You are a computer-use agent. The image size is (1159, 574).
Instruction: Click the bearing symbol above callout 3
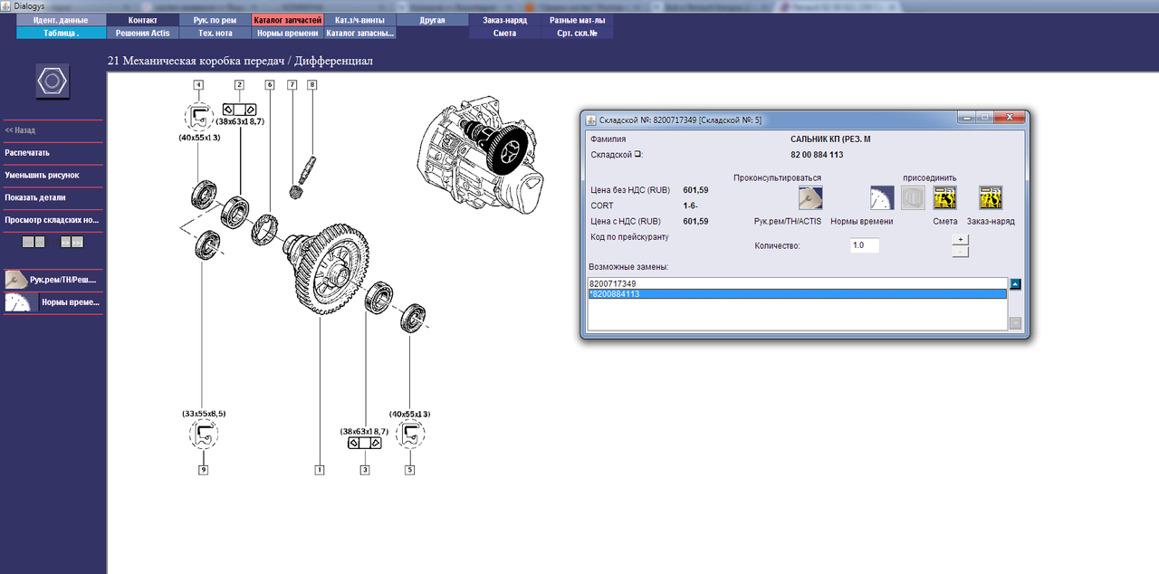coord(365,444)
